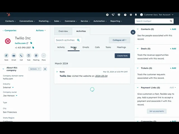Screen dimensions: 179x134
Task: Click the Search HubSpot field
Action: click(154, 21)
